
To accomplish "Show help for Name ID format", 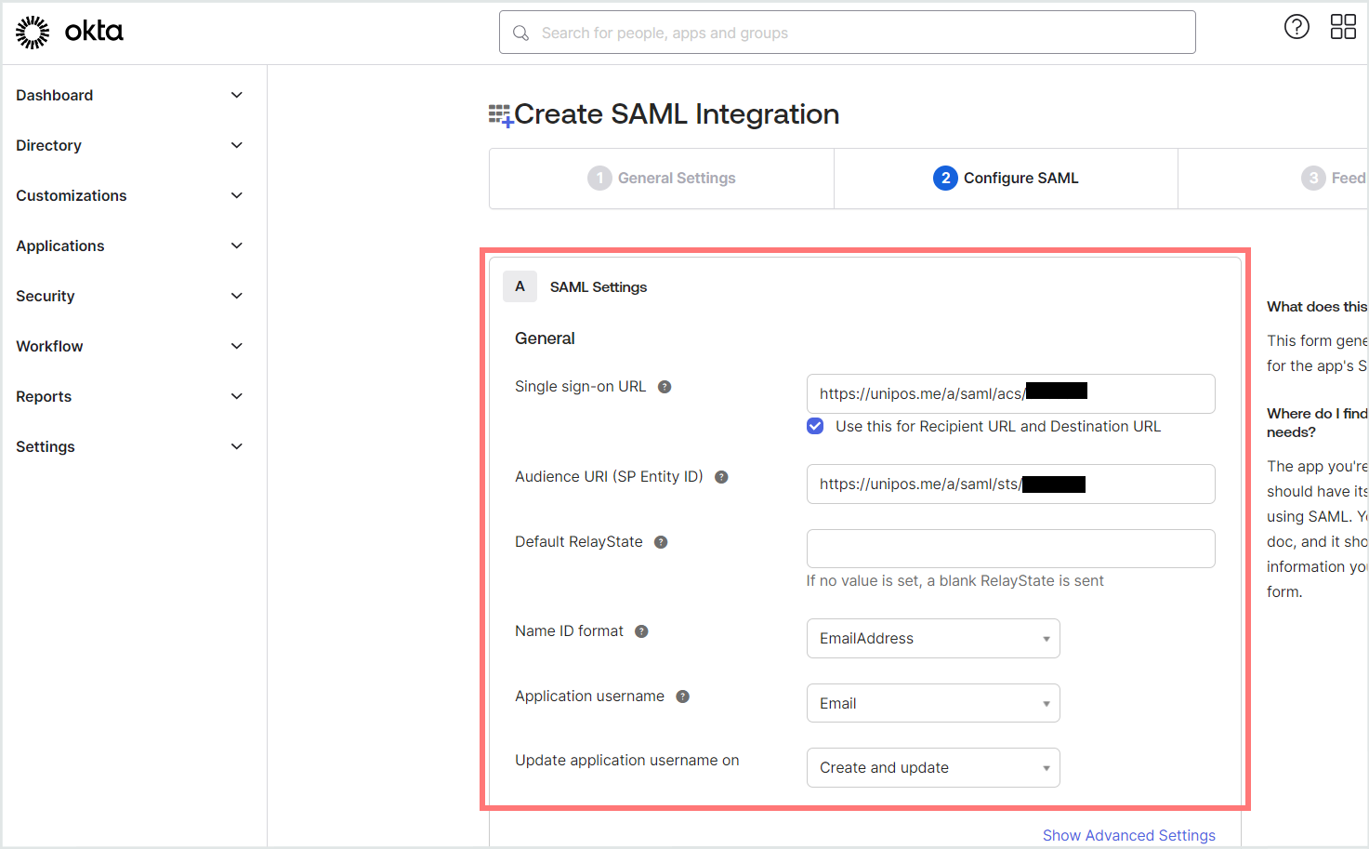I will click(x=641, y=631).
